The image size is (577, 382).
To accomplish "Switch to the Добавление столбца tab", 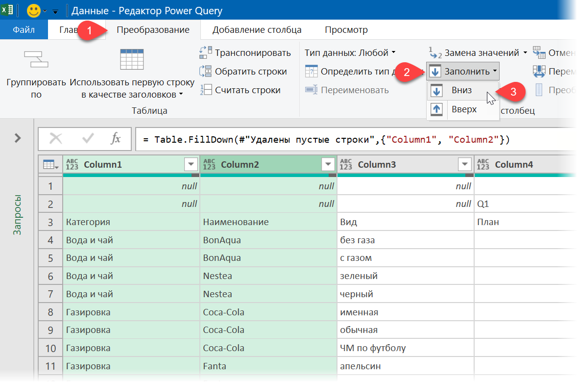I will tap(257, 30).
